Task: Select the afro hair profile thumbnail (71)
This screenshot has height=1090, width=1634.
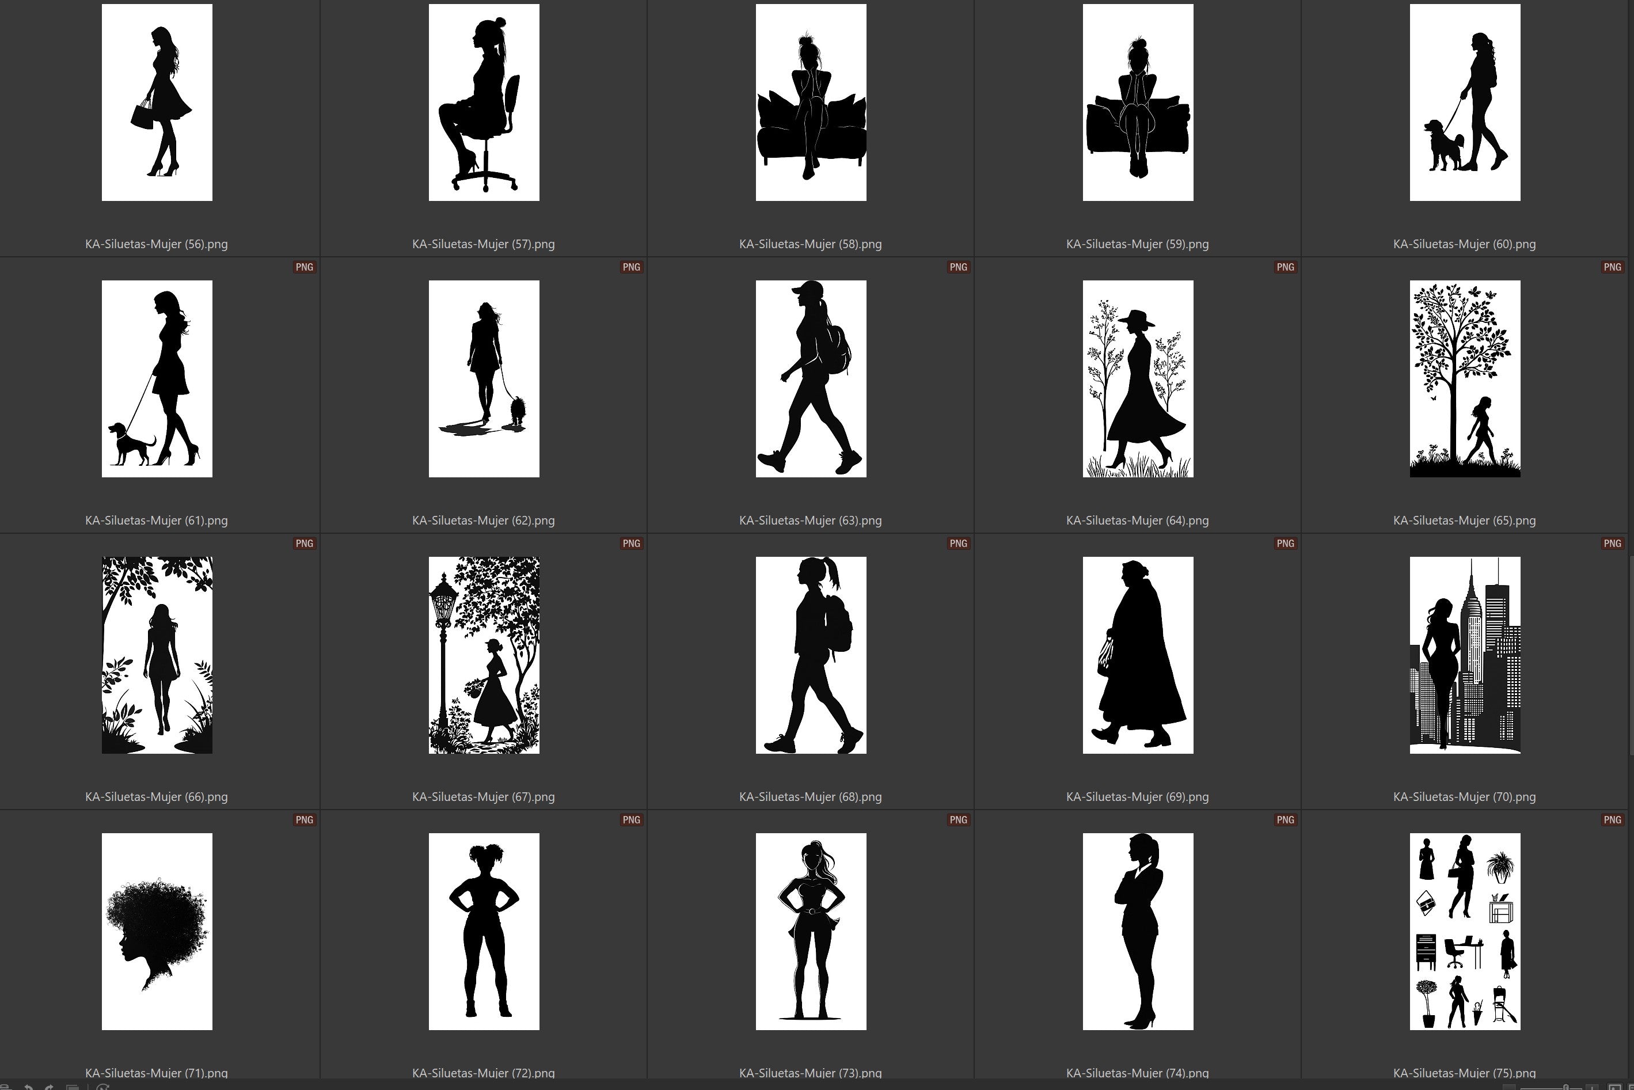Action: pyautogui.click(x=157, y=932)
